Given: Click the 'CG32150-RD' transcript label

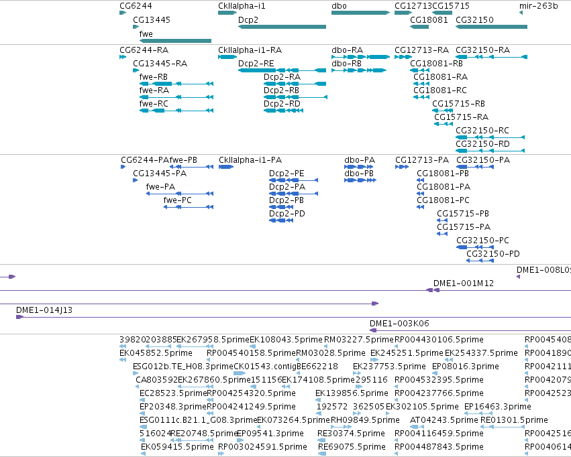Looking at the screenshot, I should [482, 144].
